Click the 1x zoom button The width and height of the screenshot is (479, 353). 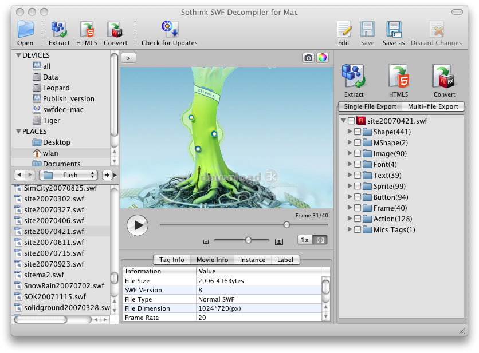tap(305, 240)
